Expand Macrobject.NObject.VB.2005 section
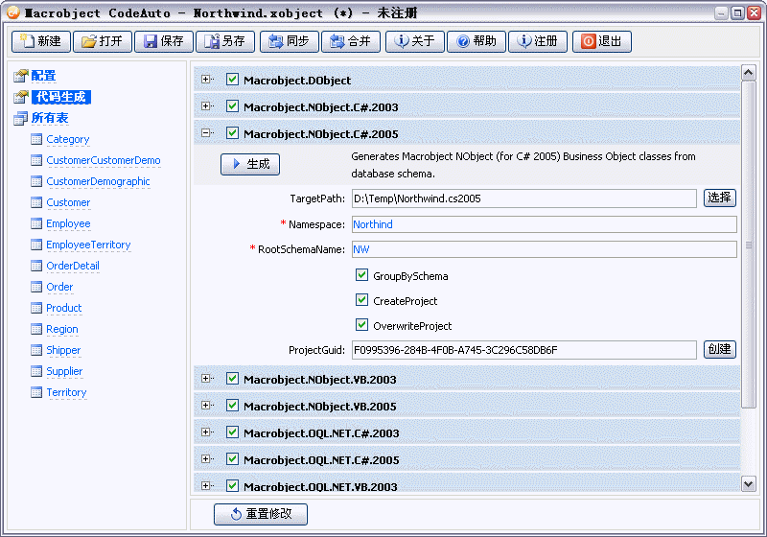Viewport: 767px width, 537px height. tap(206, 406)
